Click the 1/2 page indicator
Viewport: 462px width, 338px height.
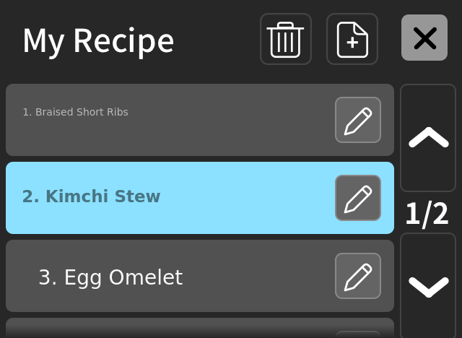pos(427,214)
